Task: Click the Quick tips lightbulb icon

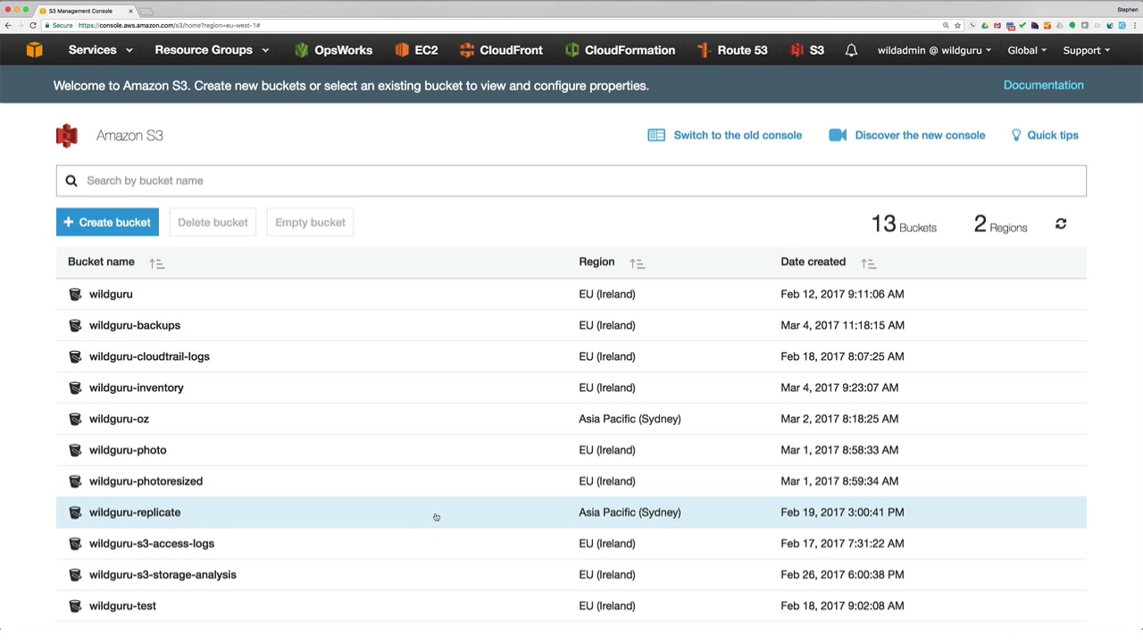Action: point(1016,135)
